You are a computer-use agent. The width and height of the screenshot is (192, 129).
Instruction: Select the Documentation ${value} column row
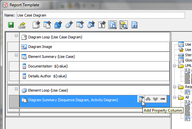coord(94,66)
